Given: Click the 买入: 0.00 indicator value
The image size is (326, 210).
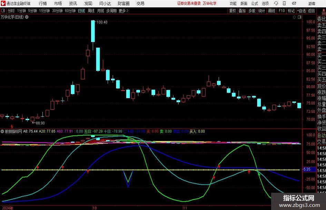Looking at the screenshot, I should coord(197,131).
